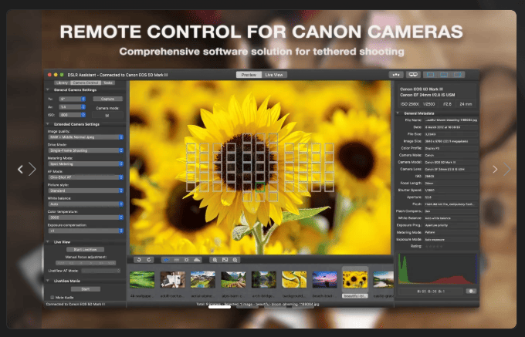Select the aerial-alpine thumbnail

[x=203, y=279]
